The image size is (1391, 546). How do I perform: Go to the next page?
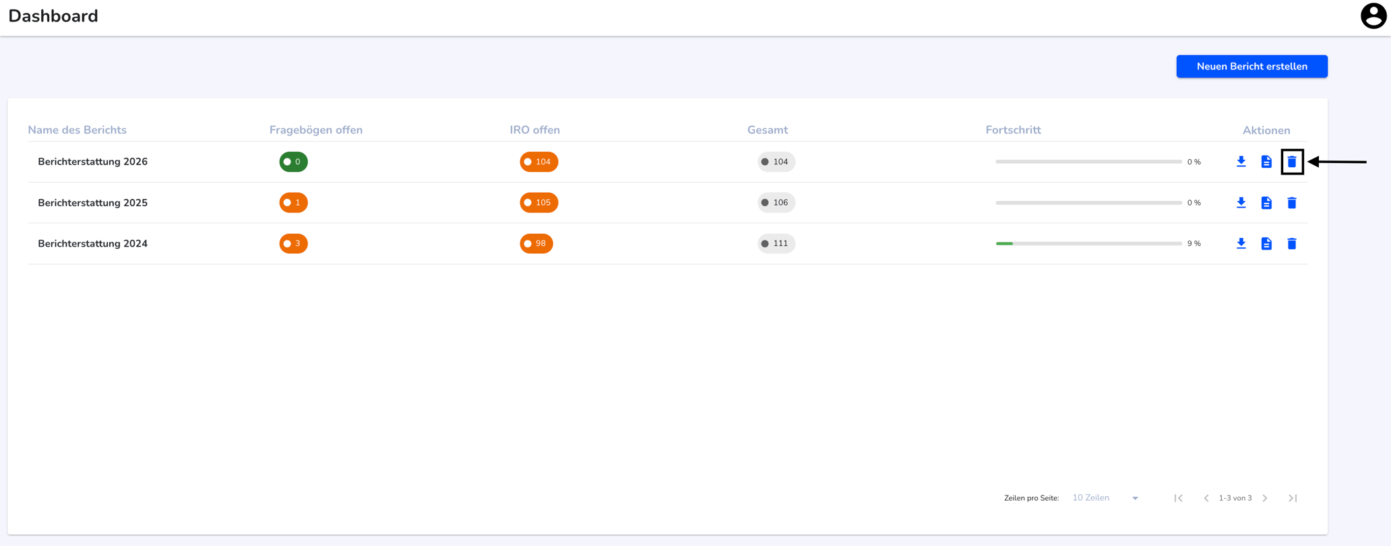pos(1265,498)
